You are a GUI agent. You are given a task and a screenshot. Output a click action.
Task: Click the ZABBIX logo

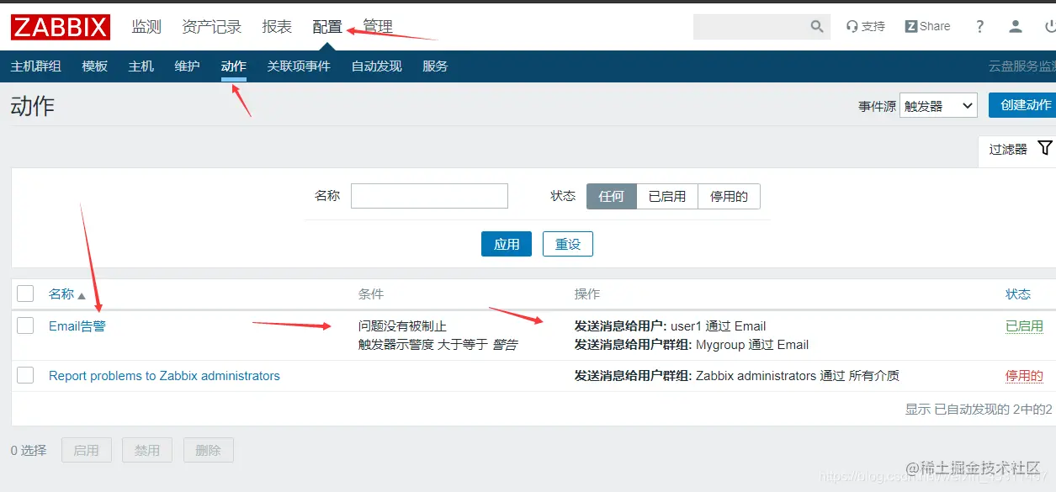(61, 27)
